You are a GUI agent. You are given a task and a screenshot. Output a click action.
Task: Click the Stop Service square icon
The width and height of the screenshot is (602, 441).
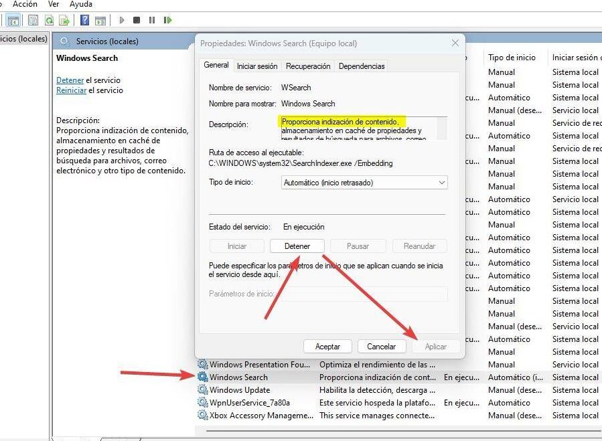tap(137, 20)
